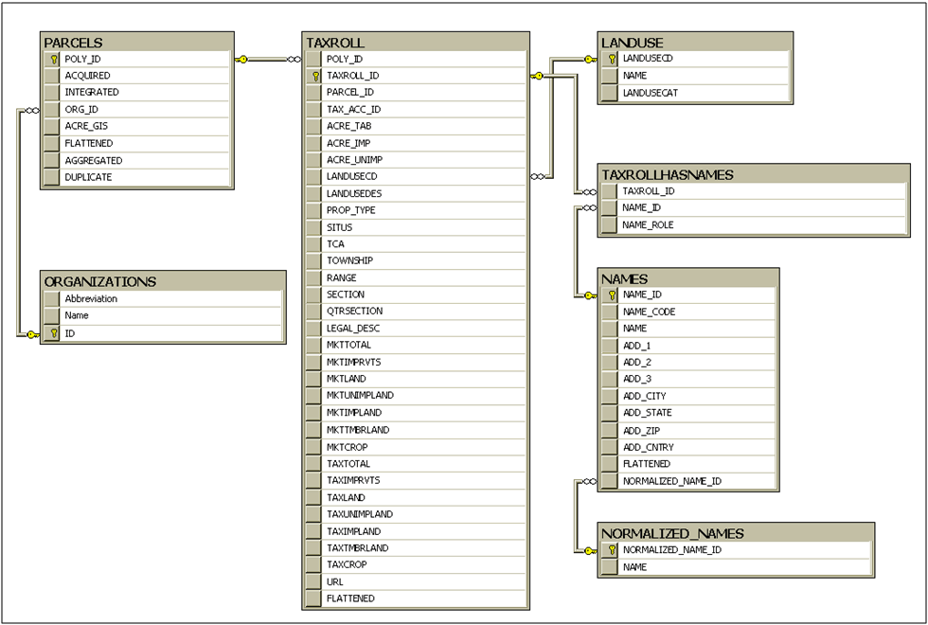Click the PROP_TYPE column in TAXROLL

(416, 210)
